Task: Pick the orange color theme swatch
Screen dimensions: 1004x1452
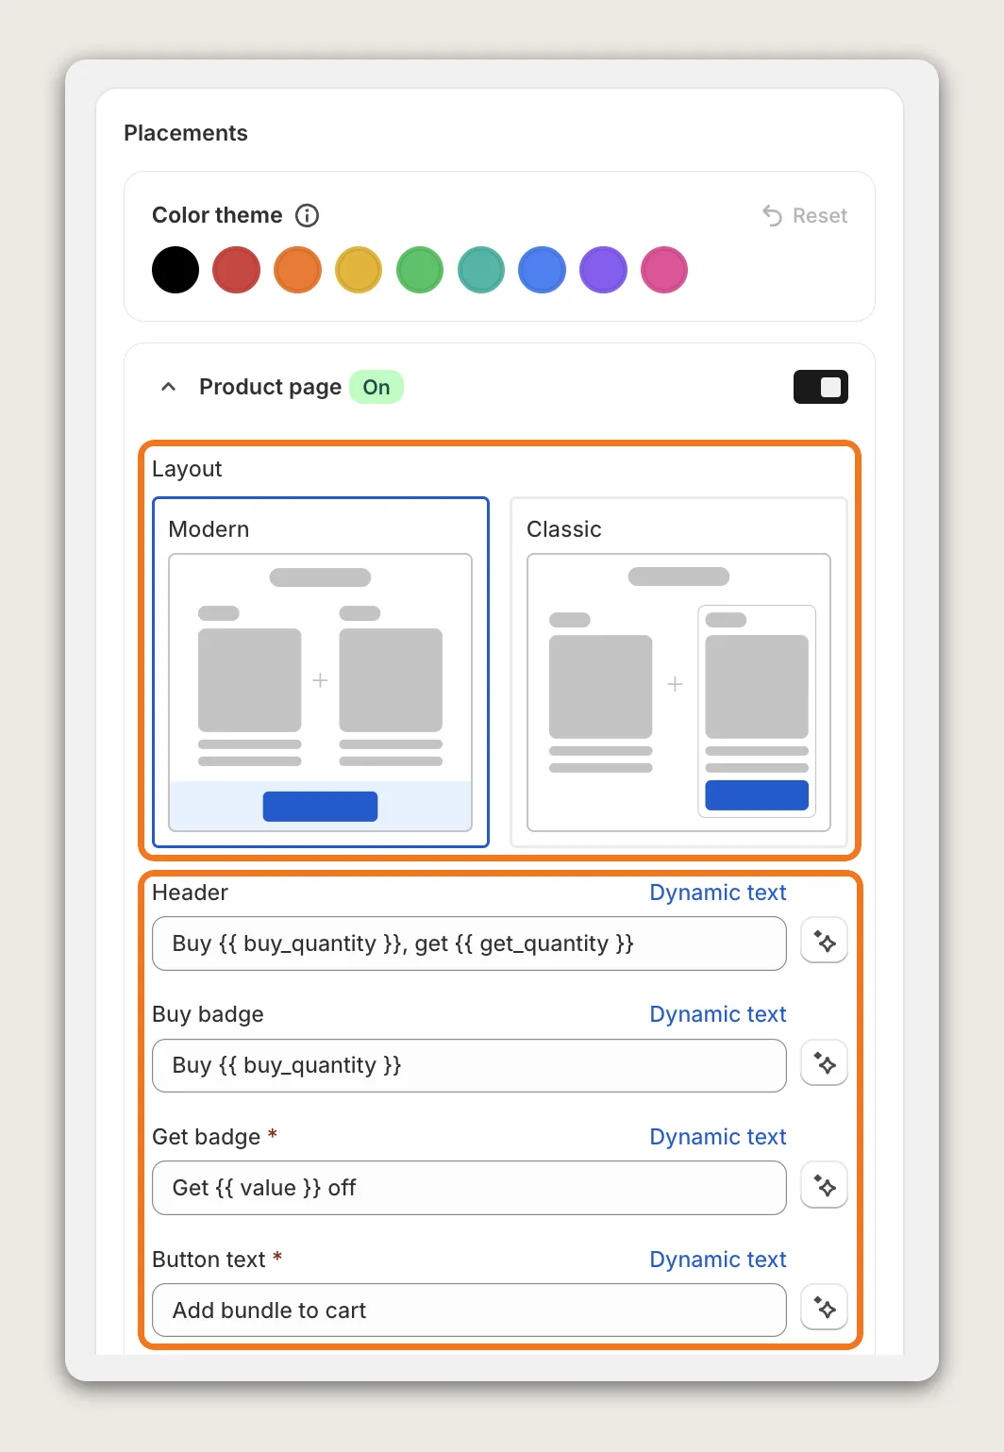Action: (x=297, y=270)
